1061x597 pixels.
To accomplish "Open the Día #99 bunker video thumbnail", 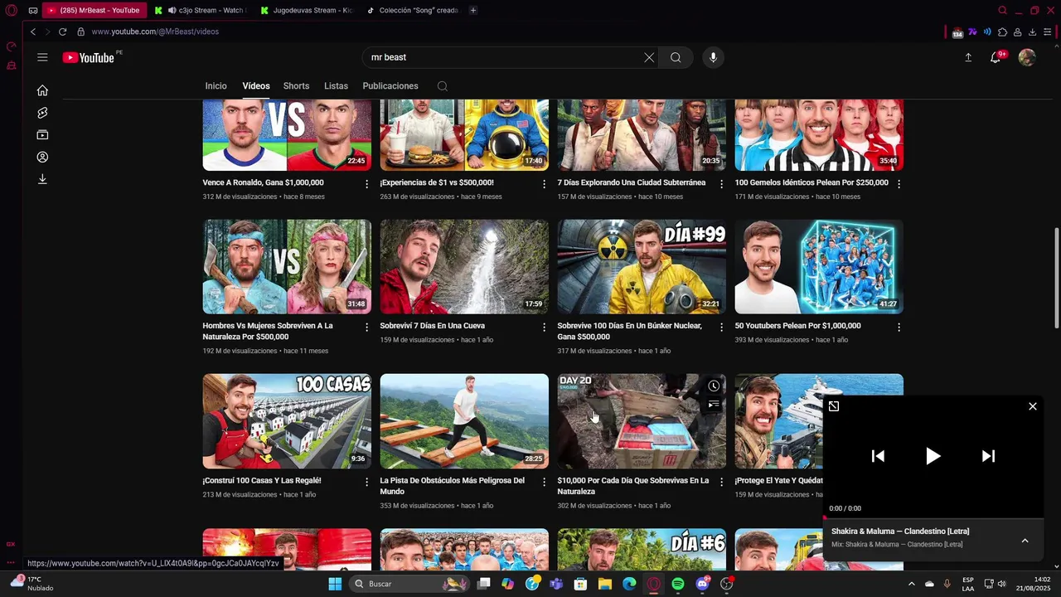I will click(642, 266).
